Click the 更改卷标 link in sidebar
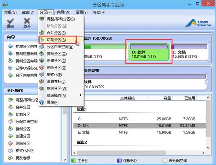 point(23,158)
